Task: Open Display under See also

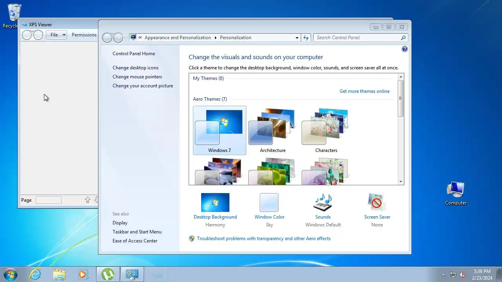Action: pyautogui.click(x=120, y=223)
